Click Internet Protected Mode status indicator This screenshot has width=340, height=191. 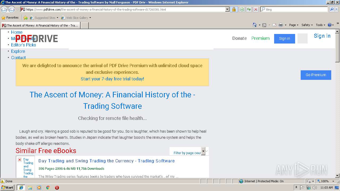pyautogui.click(x=261, y=181)
